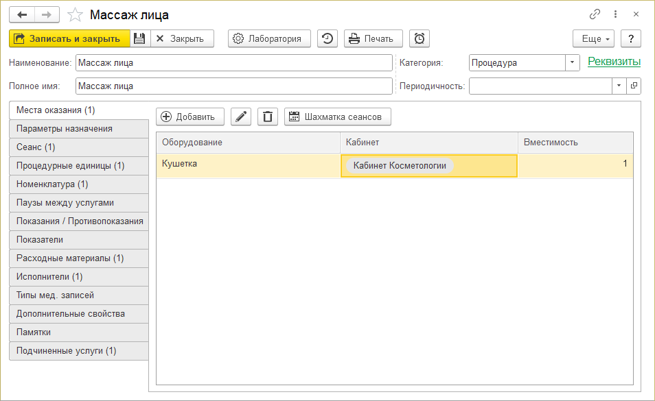
Task: Open the Расходные материалы (1) tab
Action: point(78,258)
